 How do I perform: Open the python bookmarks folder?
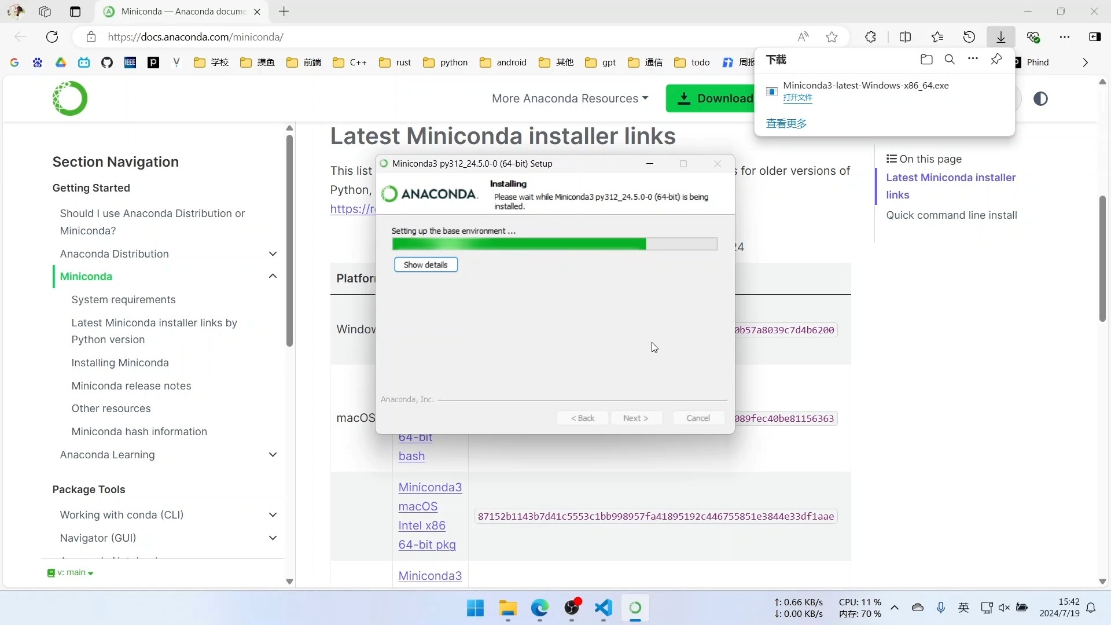pyautogui.click(x=446, y=62)
